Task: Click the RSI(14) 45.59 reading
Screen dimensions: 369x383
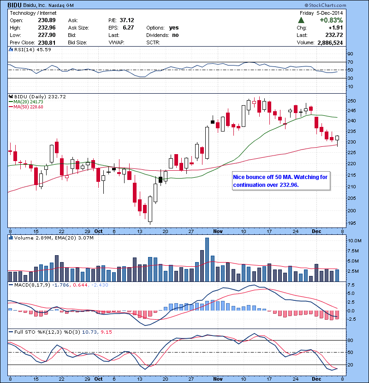Action: 33,49
